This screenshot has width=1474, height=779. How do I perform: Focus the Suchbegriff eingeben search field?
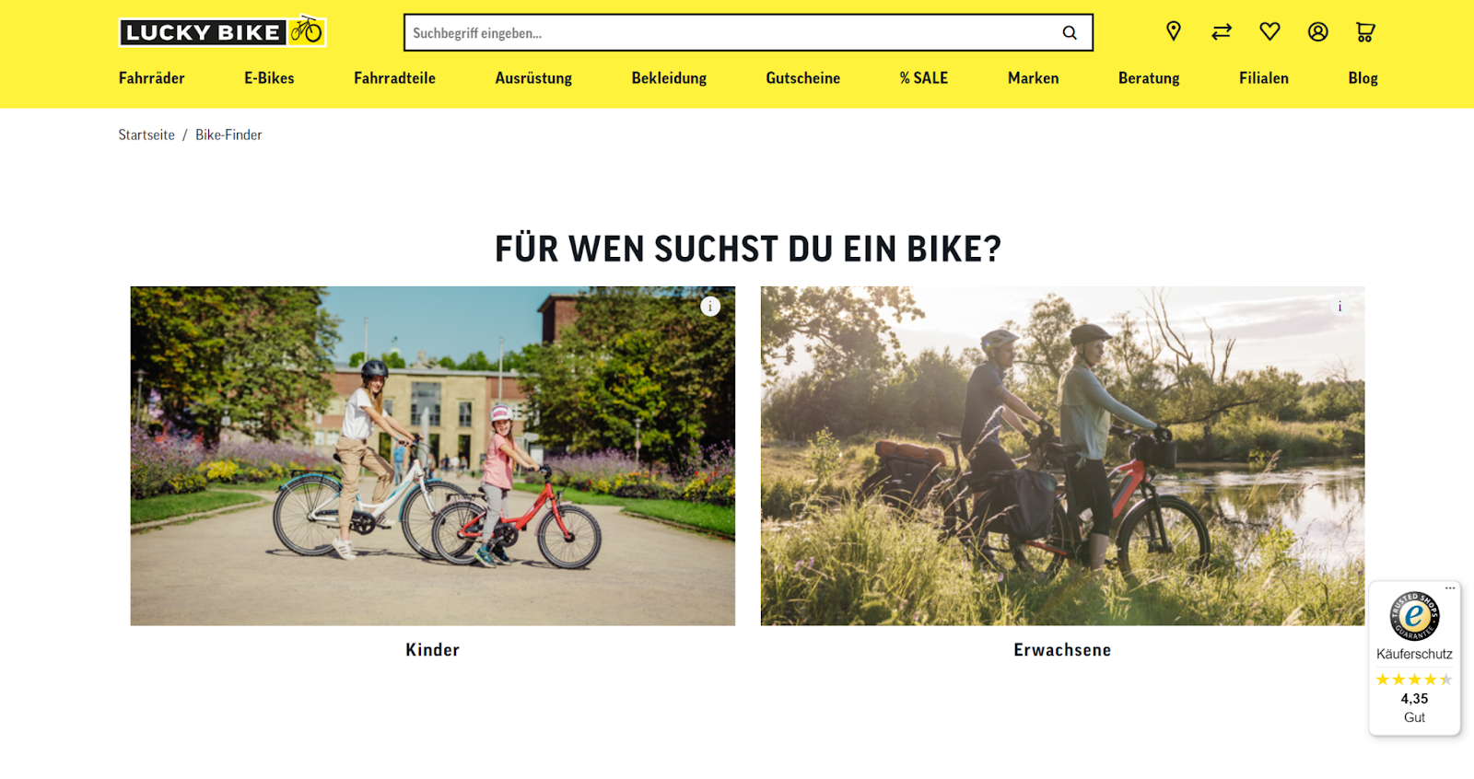pos(732,32)
